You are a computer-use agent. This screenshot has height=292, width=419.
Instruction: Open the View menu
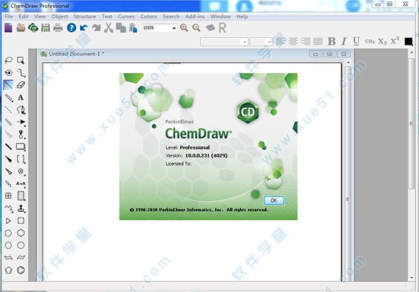point(40,17)
